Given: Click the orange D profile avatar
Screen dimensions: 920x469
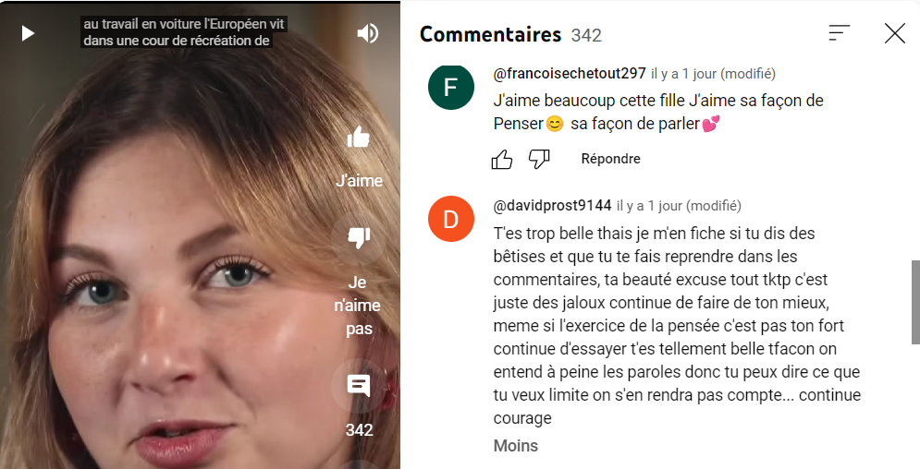Looking at the screenshot, I should coord(450,219).
